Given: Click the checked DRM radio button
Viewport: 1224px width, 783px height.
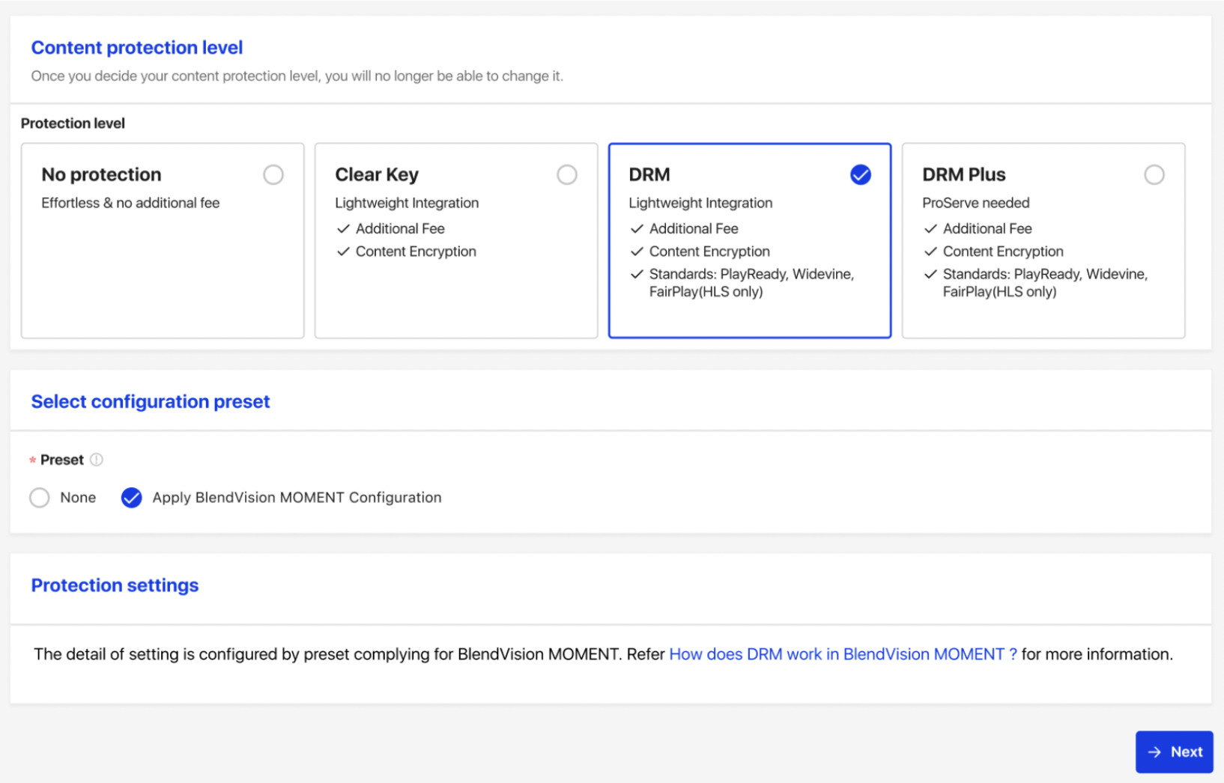Looking at the screenshot, I should pos(861,175).
